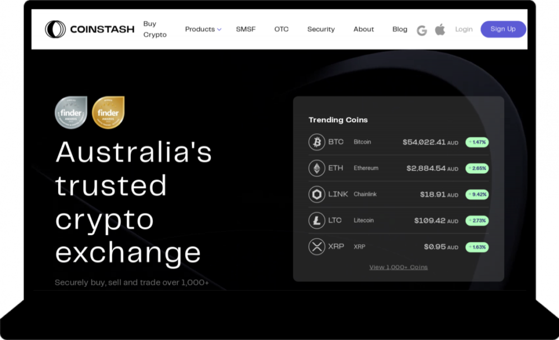Click the Bitcoin coin icon
Viewport: 559px width, 340px height.
[316, 142]
